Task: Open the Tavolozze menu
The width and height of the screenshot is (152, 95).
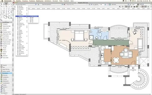Action: pos(66,1)
